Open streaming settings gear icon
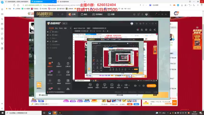Image resolution: width=204 pixels, height=115 pixels. tap(144, 86)
